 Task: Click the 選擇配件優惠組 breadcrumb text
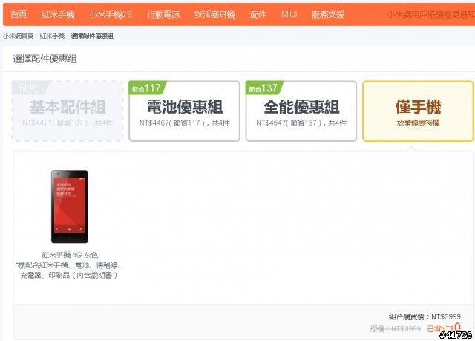(92, 36)
